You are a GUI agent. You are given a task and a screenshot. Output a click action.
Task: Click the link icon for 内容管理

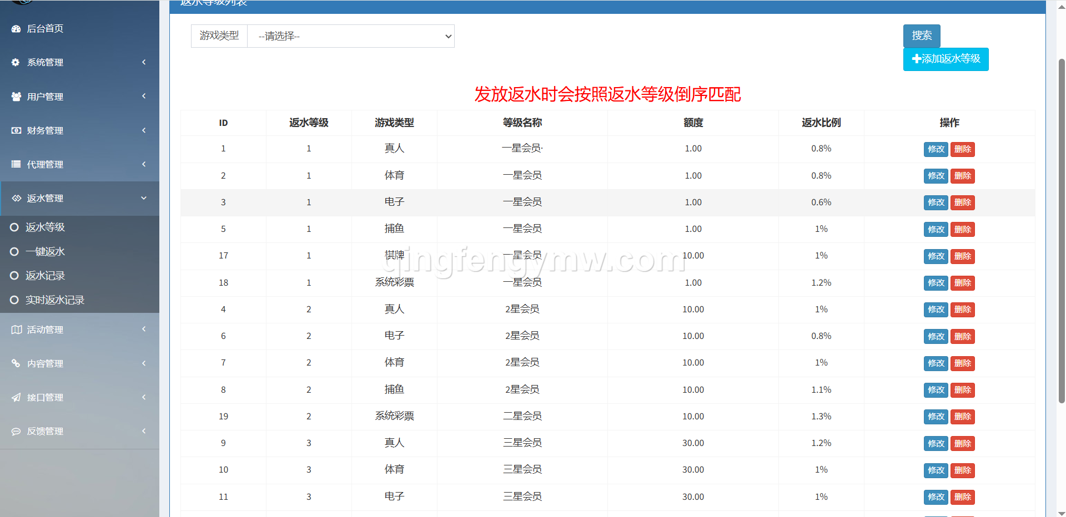[x=16, y=363]
